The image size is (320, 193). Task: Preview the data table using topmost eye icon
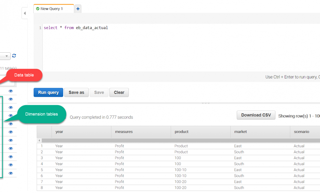11,91
